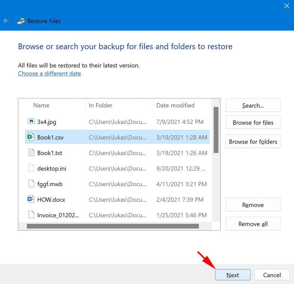Click the Cancel button
The image size is (294, 284).
click(x=272, y=275)
